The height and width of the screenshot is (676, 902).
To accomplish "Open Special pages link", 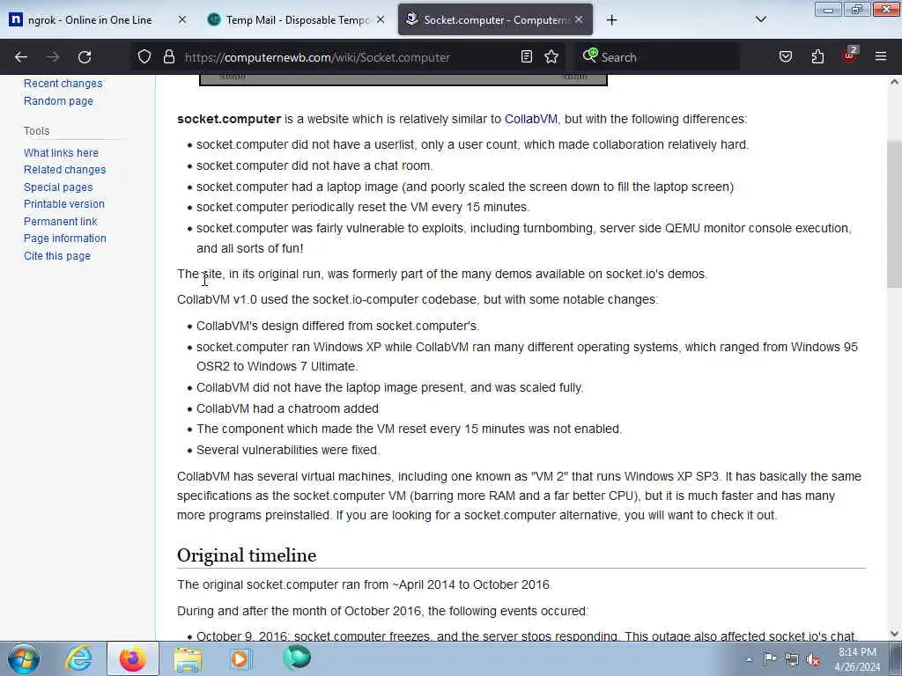I will pos(58,187).
